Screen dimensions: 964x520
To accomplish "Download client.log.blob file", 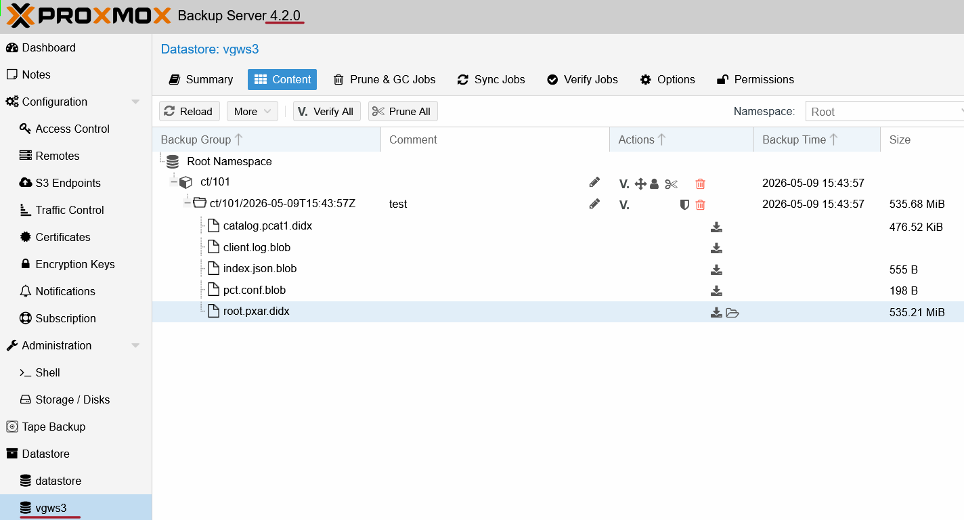I will click(716, 248).
